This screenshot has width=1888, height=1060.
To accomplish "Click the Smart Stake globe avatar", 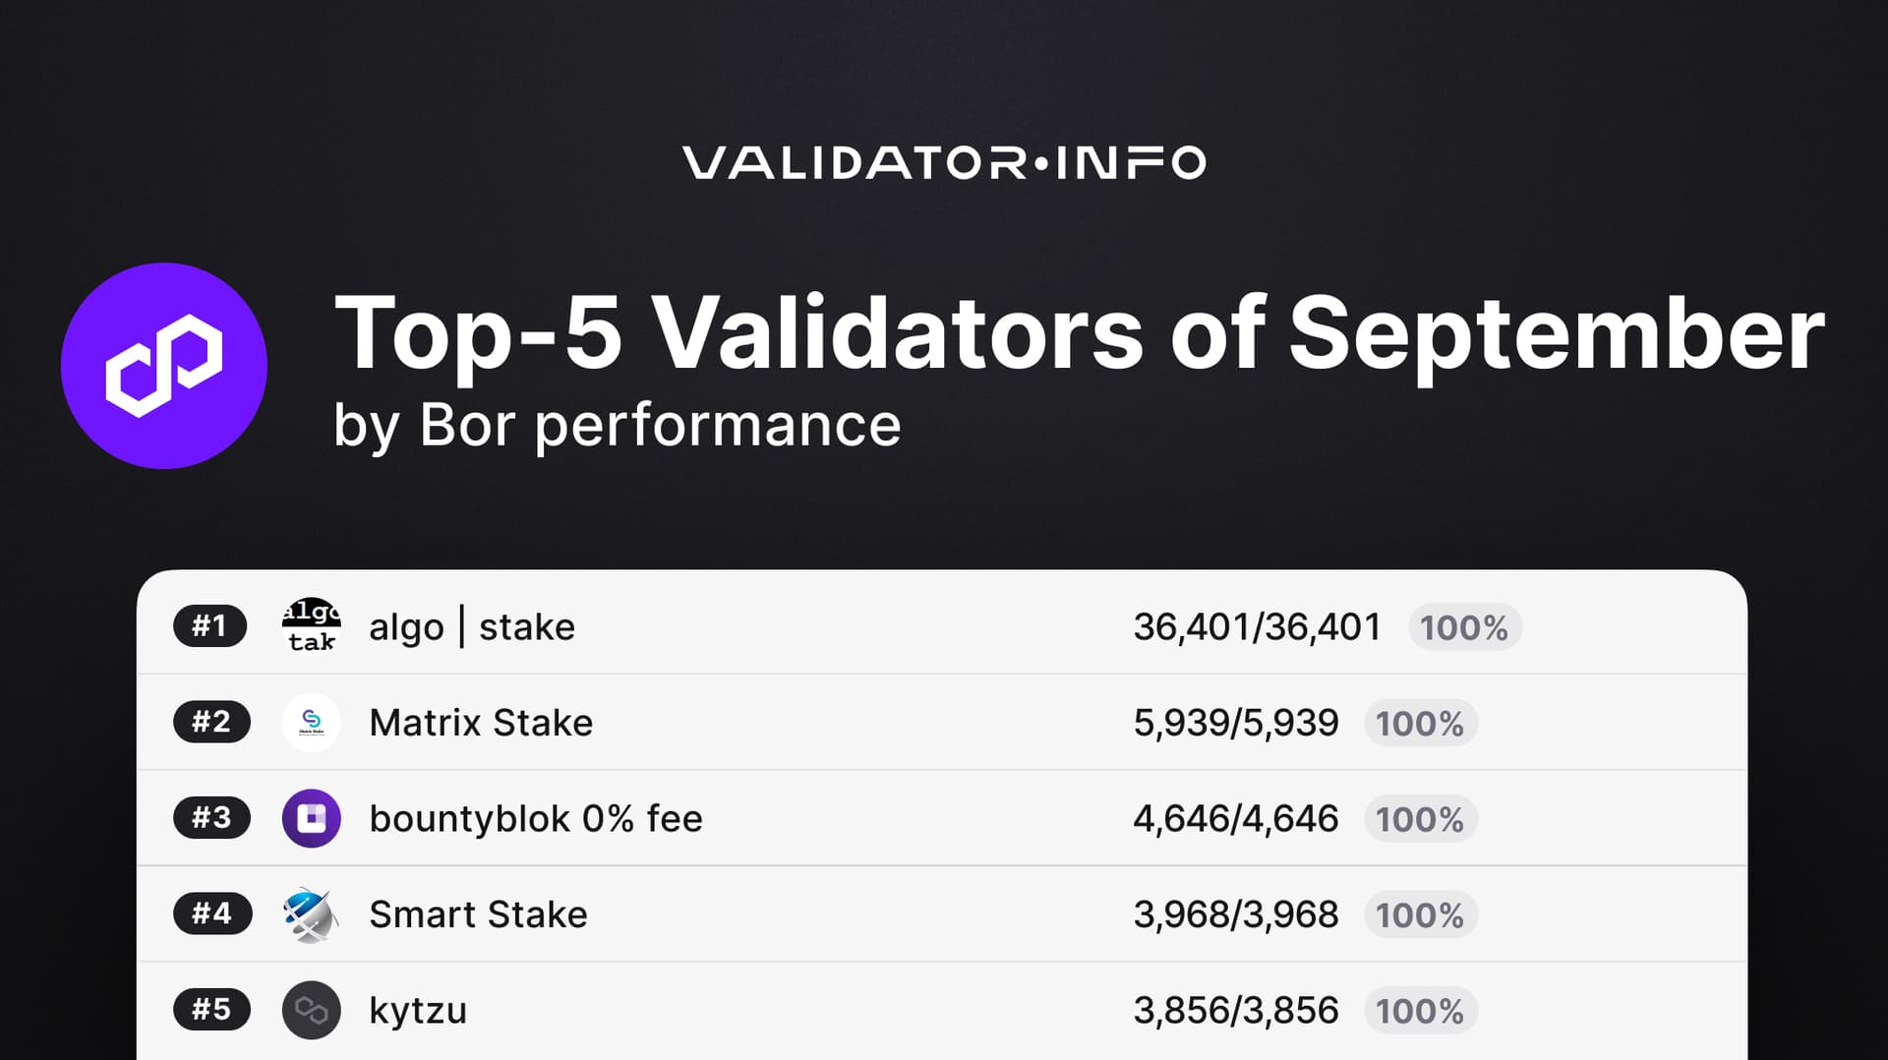I will tap(311, 914).
